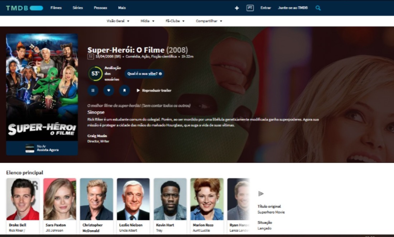
Task: Open the Mídia dropdown menu
Action: [147, 21]
